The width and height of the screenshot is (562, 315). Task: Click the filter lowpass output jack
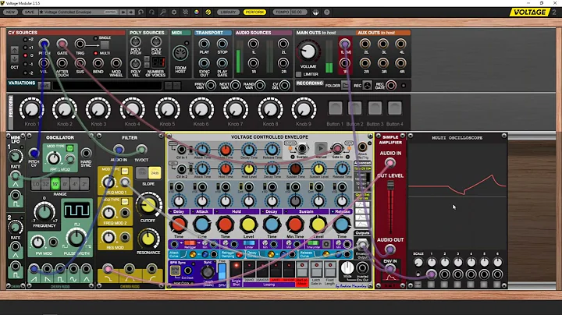(108, 268)
